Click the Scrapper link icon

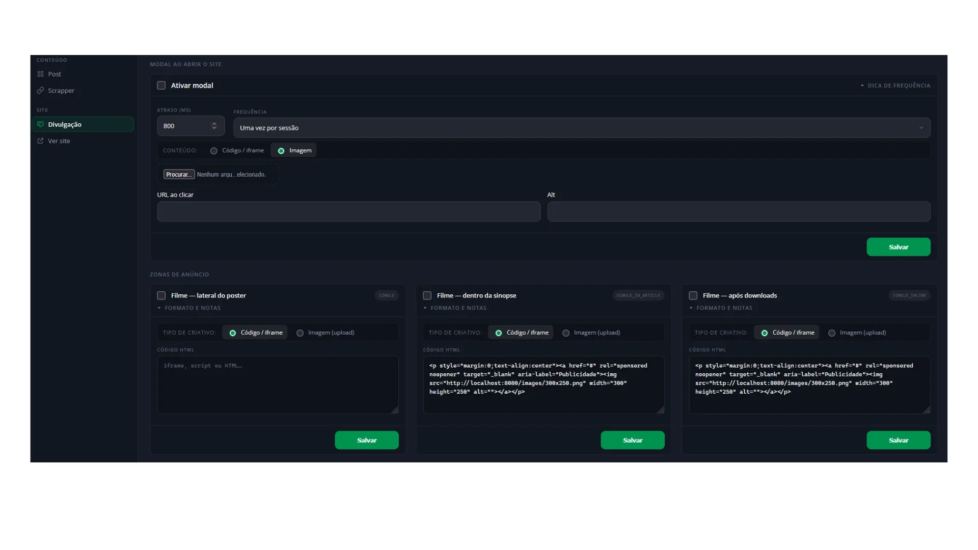(40, 90)
